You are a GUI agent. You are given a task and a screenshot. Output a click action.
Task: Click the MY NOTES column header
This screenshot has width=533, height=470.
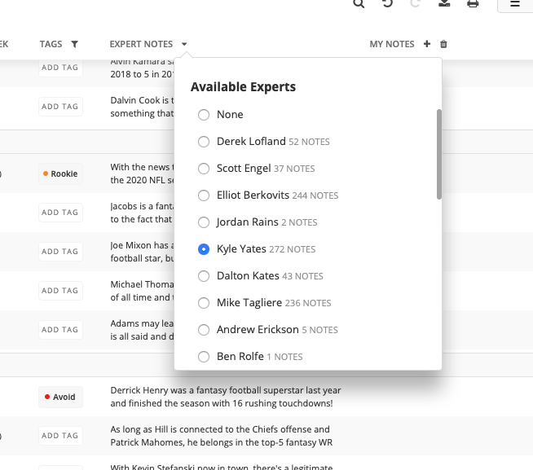click(x=392, y=44)
